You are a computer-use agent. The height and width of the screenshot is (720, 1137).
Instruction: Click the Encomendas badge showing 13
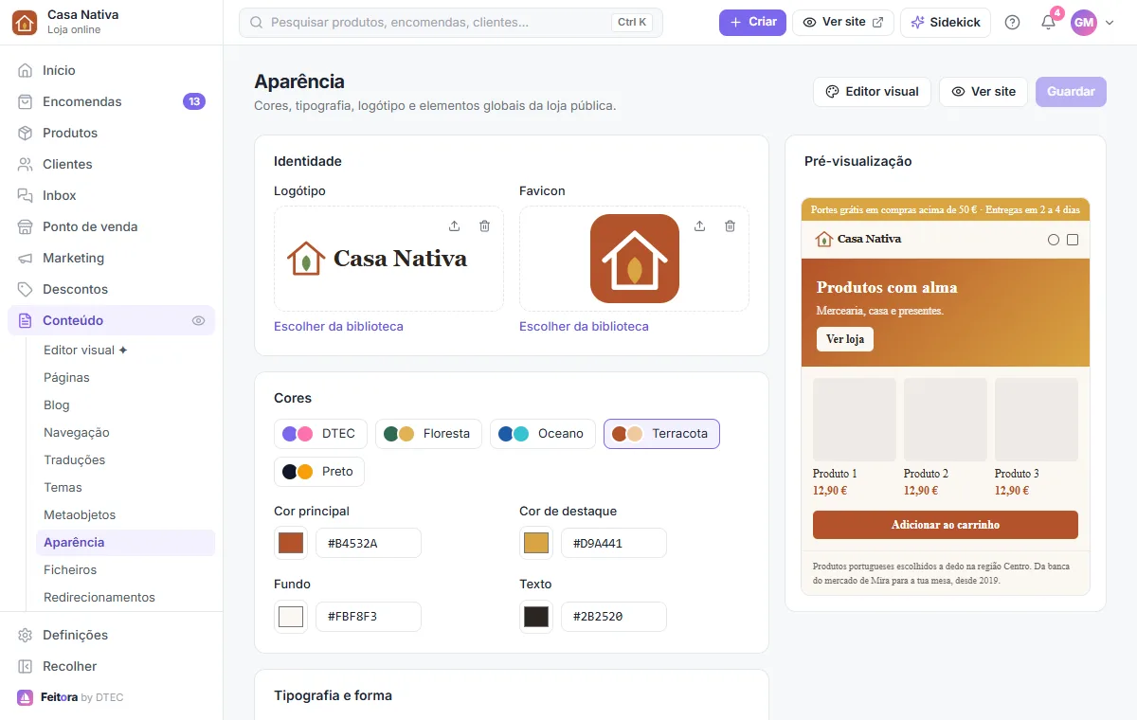(x=194, y=101)
